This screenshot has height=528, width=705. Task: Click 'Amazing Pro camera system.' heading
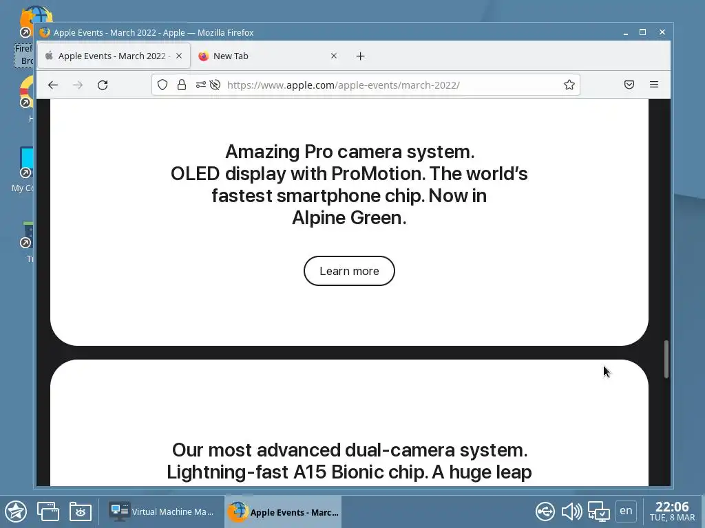pyautogui.click(x=350, y=152)
